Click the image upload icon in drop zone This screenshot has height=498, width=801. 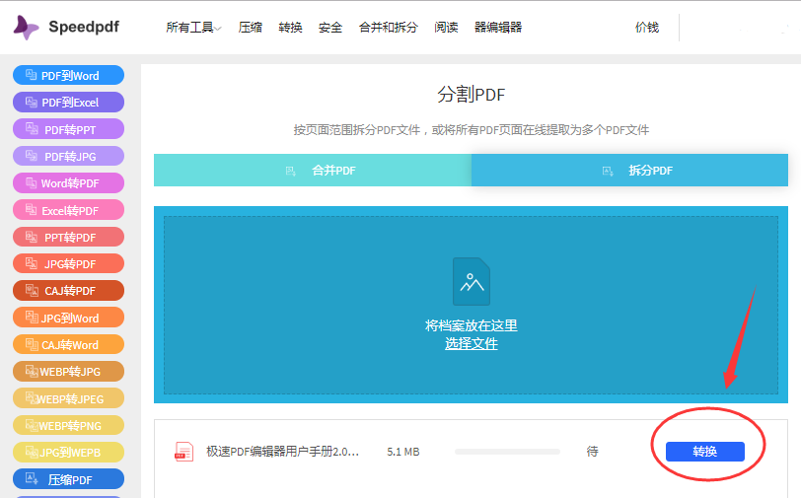472,281
